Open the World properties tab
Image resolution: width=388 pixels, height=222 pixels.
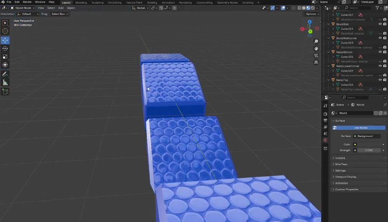coord(326,140)
